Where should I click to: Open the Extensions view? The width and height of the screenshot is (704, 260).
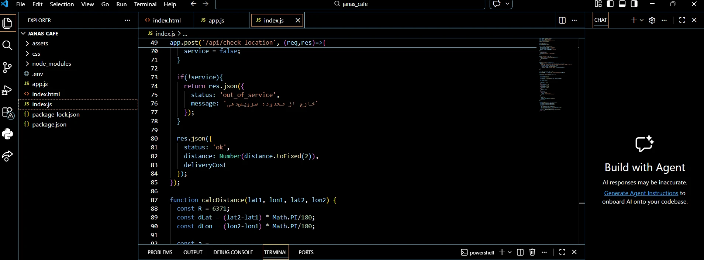point(7,112)
